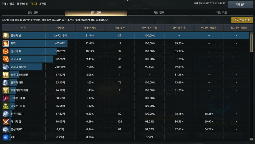255x144 pixels.
Task: Click the 전진 찌르기 skill icon
Action: 5,114
